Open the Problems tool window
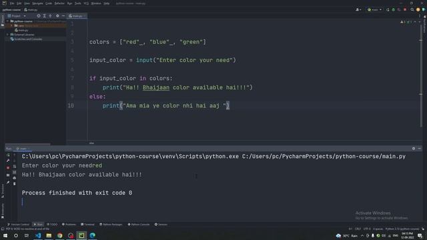427x240 pixels. tap(69, 225)
